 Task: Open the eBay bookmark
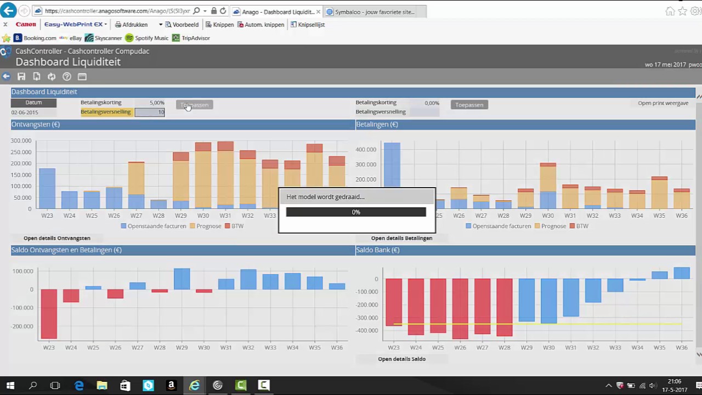(71, 38)
